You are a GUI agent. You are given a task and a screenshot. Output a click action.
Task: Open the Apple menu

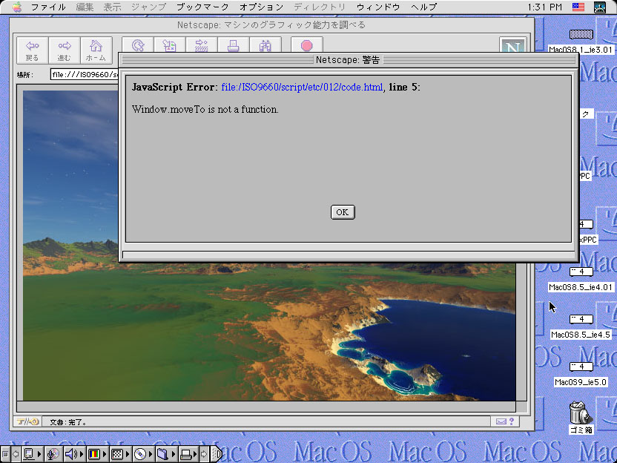[16, 7]
